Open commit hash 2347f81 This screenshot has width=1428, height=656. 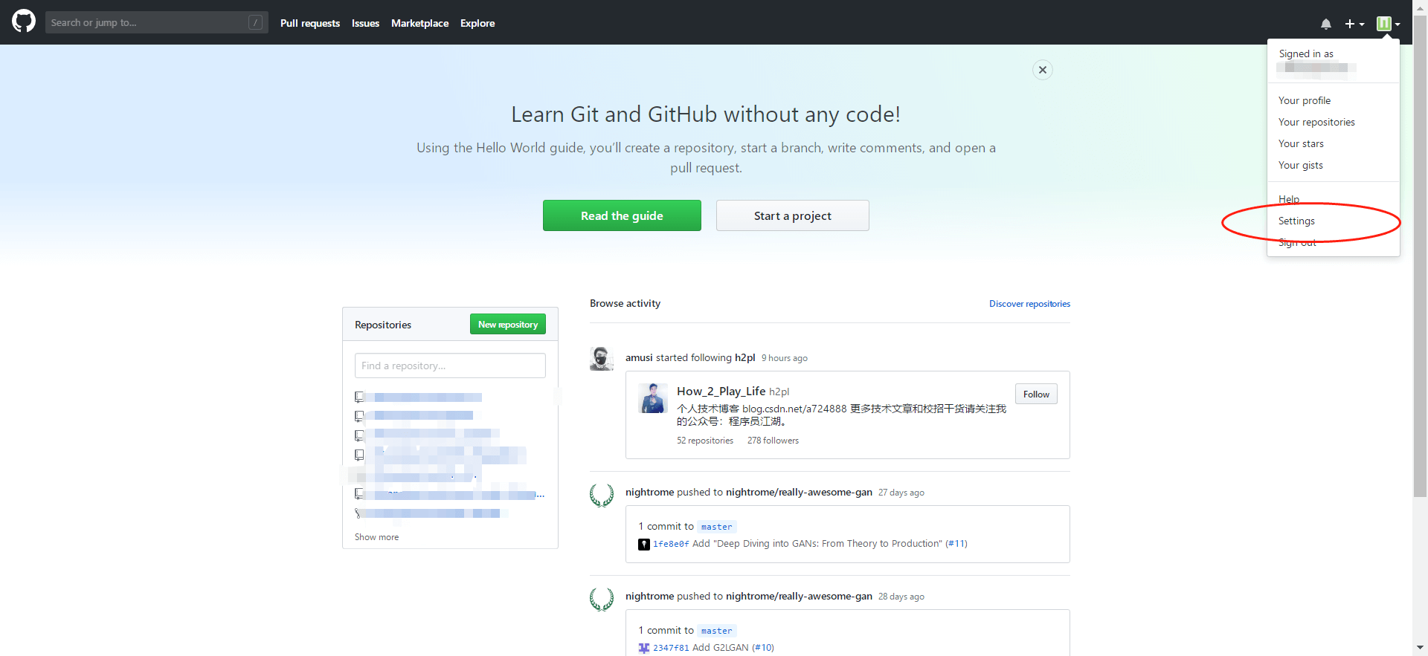tap(671, 648)
